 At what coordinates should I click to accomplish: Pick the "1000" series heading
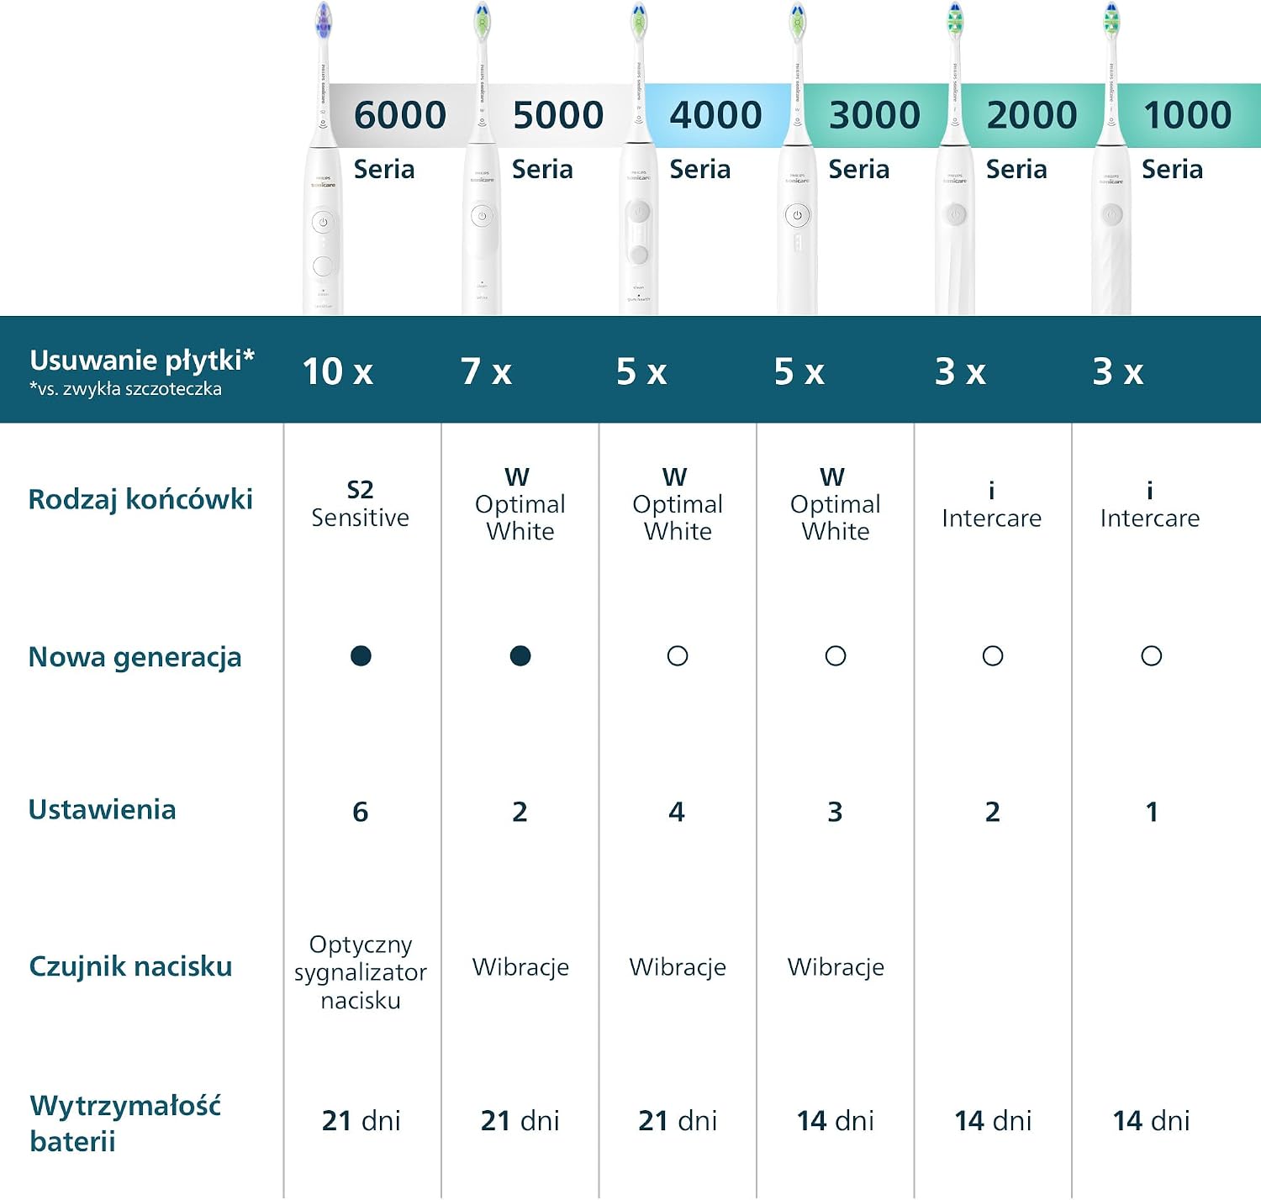1187,115
